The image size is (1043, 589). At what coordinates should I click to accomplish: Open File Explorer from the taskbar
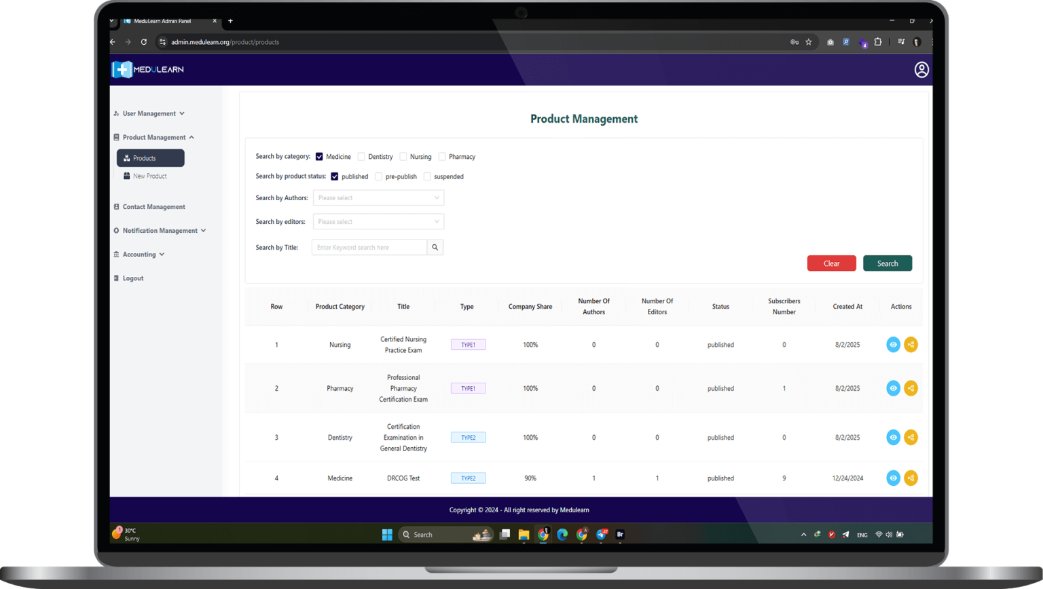[524, 535]
